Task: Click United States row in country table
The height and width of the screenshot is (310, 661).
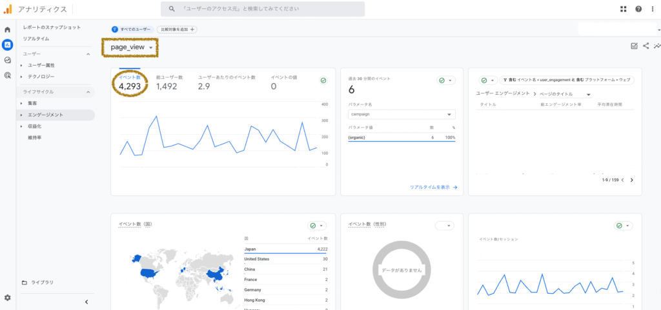Action: (x=286, y=259)
